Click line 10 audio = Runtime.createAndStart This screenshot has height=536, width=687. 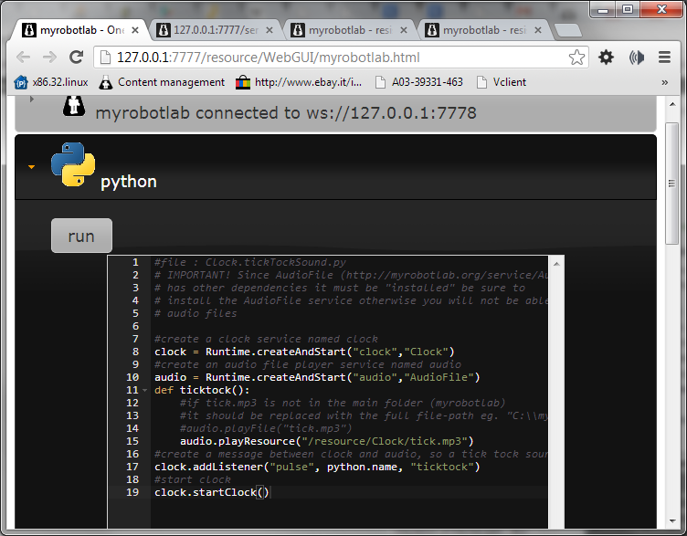(x=317, y=377)
